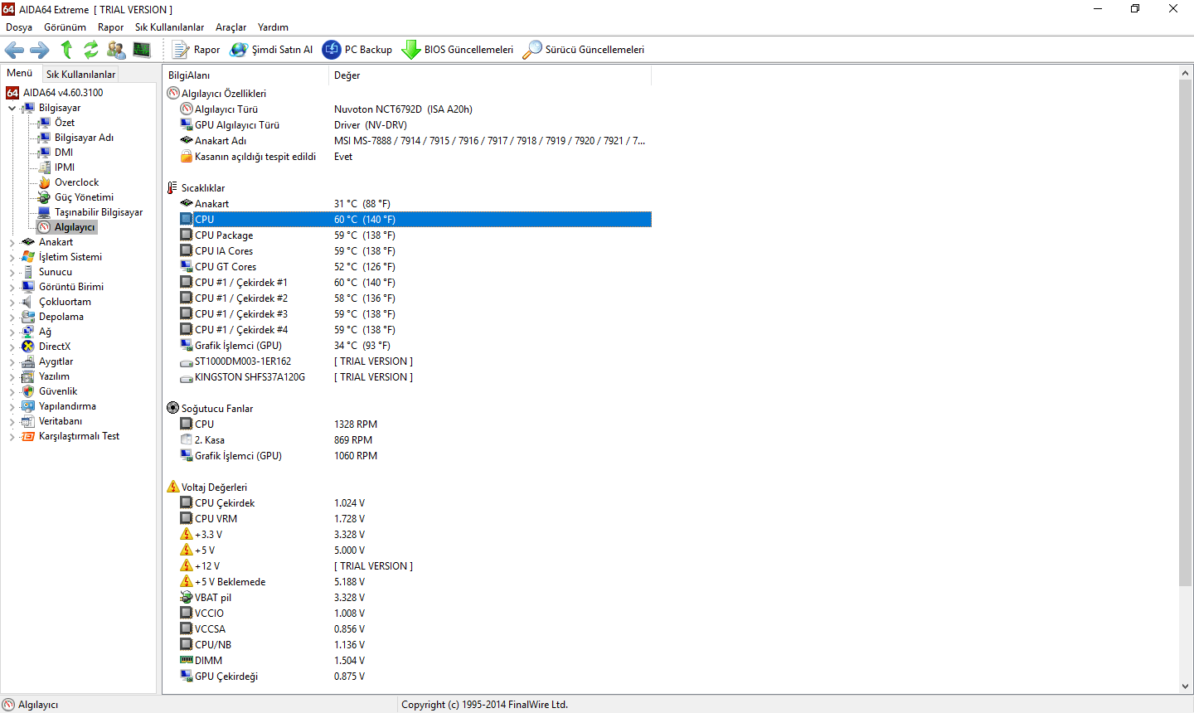Refresh the page with the green arrows icon
This screenshot has height=713, width=1194.
coord(91,50)
